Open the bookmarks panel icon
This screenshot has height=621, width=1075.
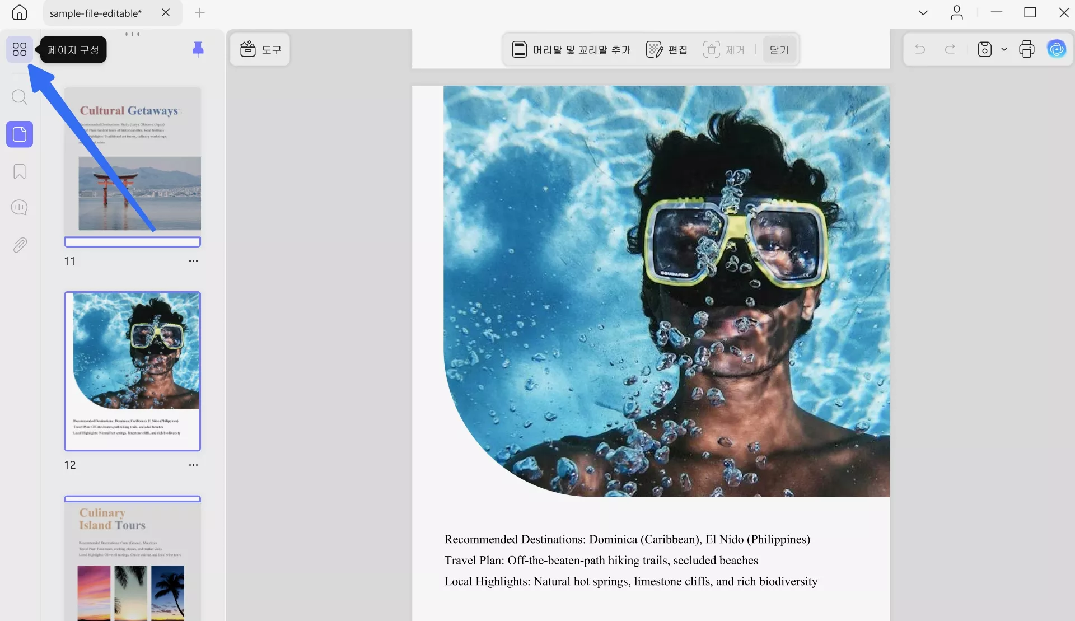coord(19,171)
